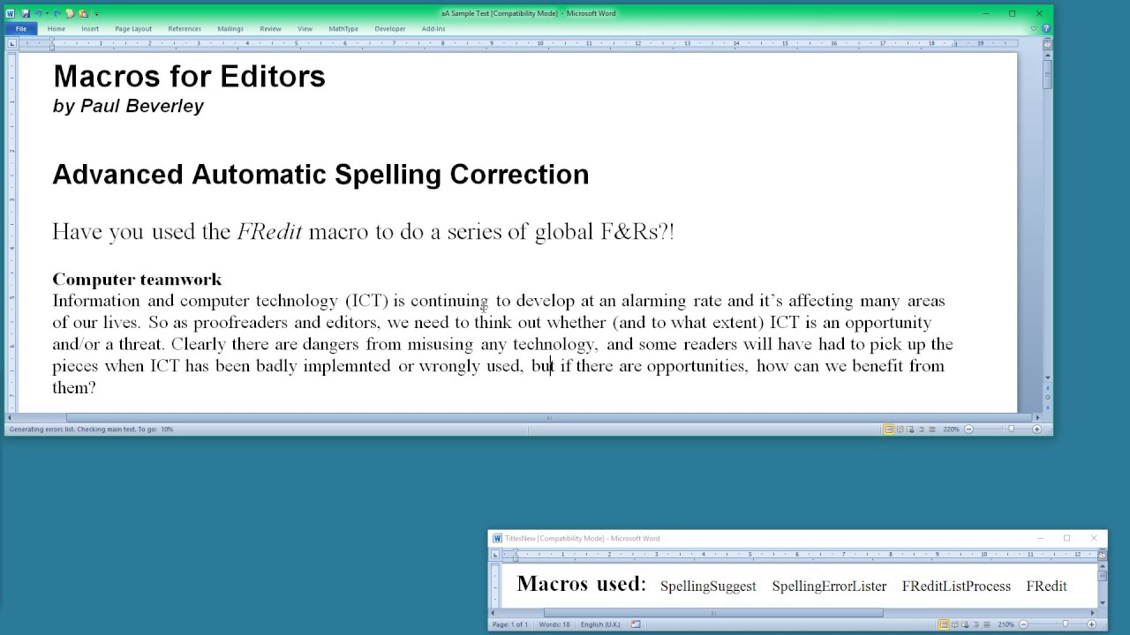Select the Review ribbon tab
Viewport: 1130px width, 635px height.
coord(270,28)
